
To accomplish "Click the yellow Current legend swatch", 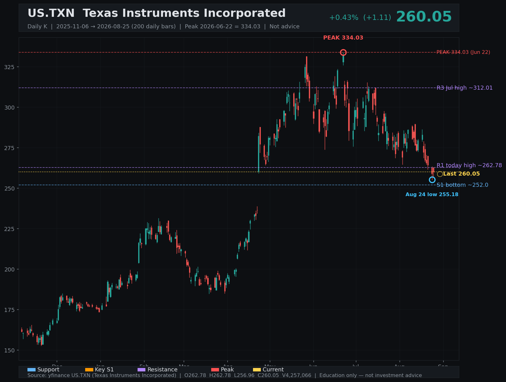I will click(x=257, y=370).
